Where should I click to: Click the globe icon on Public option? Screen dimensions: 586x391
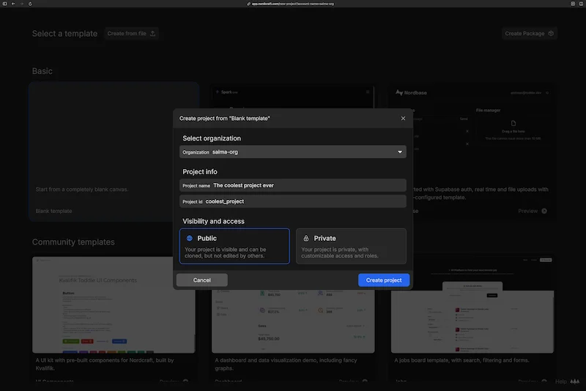(x=190, y=238)
